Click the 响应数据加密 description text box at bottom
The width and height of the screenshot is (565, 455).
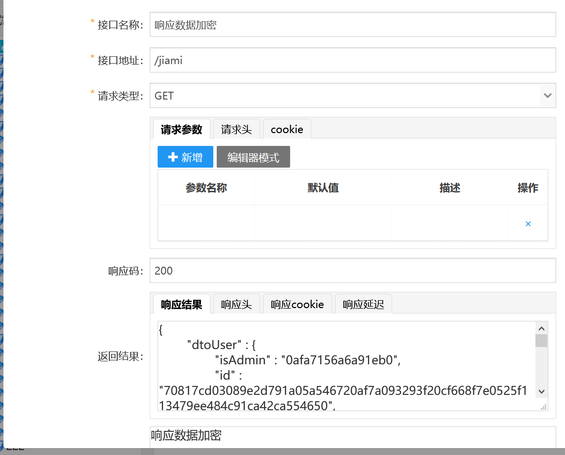click(x=353, y=437)
